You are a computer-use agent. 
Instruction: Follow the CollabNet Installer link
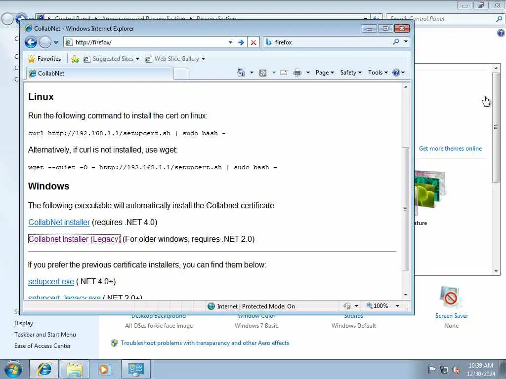pos(59,223)
